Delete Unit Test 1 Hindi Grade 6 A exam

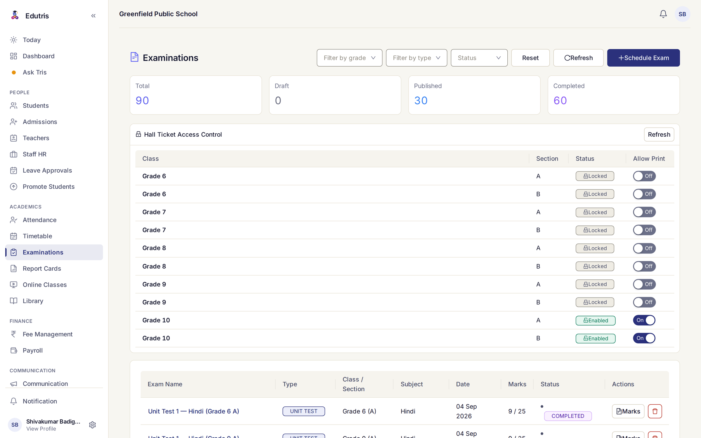tap(655, 411)
